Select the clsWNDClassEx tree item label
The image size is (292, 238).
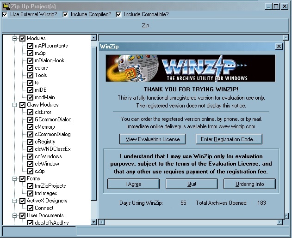[53, 149]
